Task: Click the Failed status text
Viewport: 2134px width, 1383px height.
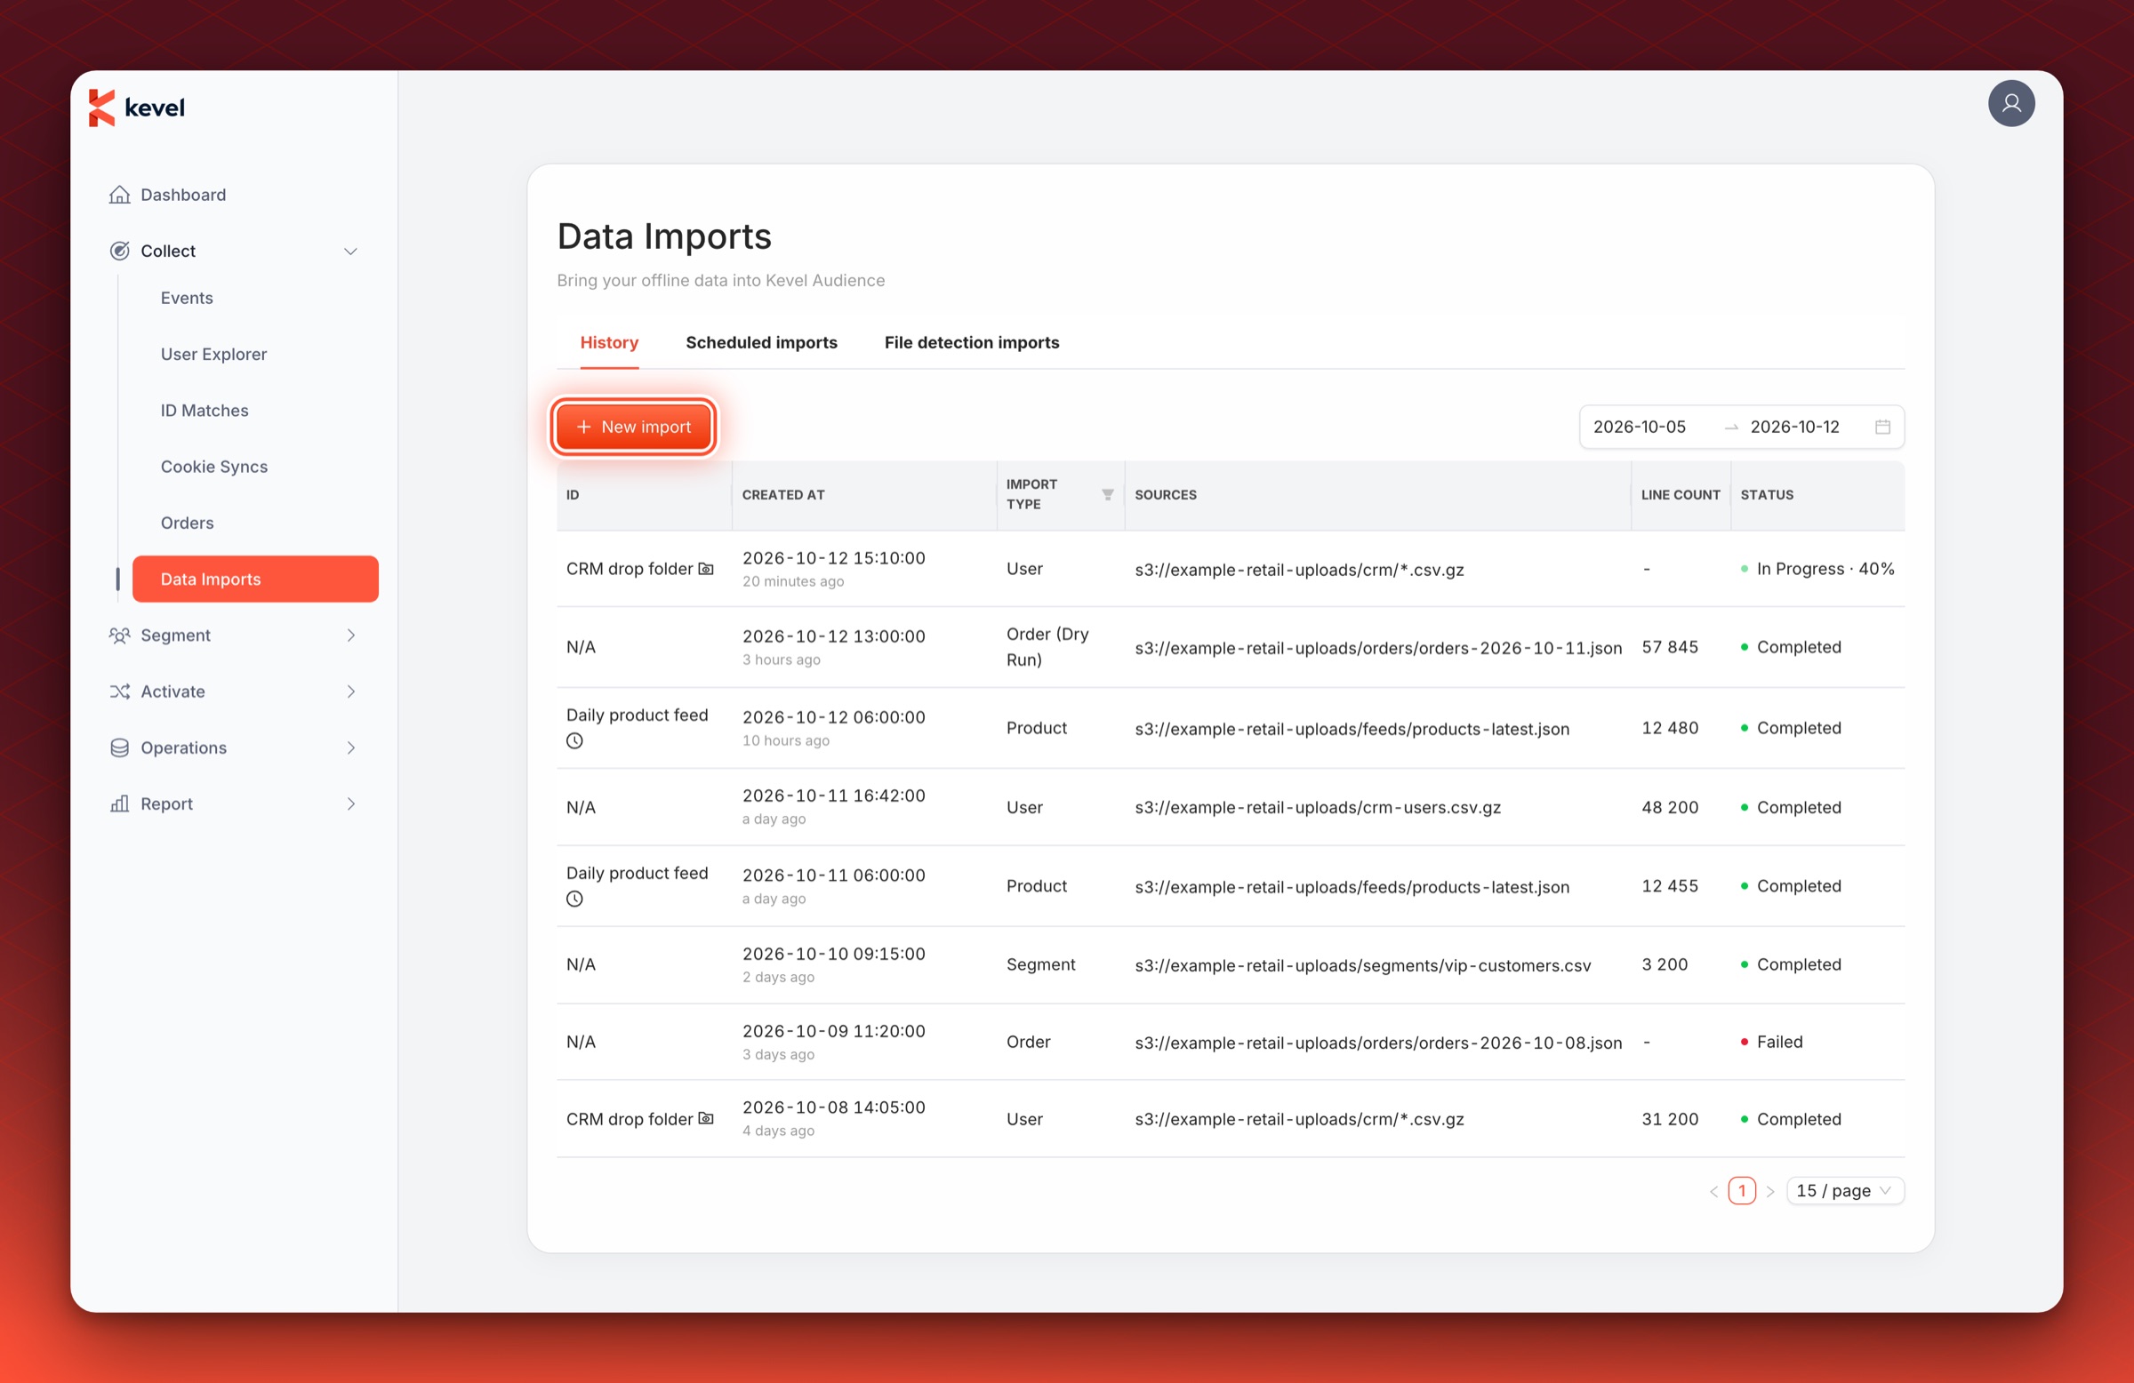Action: coord(1779,1042)
